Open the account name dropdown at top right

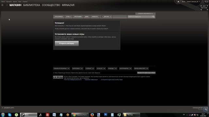tap(193, 2)
